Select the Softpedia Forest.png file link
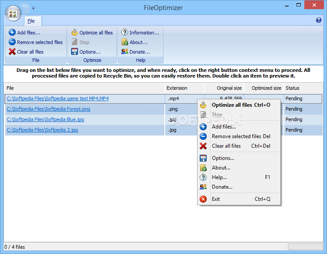Image resolution: width=327 pixels, height=254 pixels. click(x=48, y=109)
